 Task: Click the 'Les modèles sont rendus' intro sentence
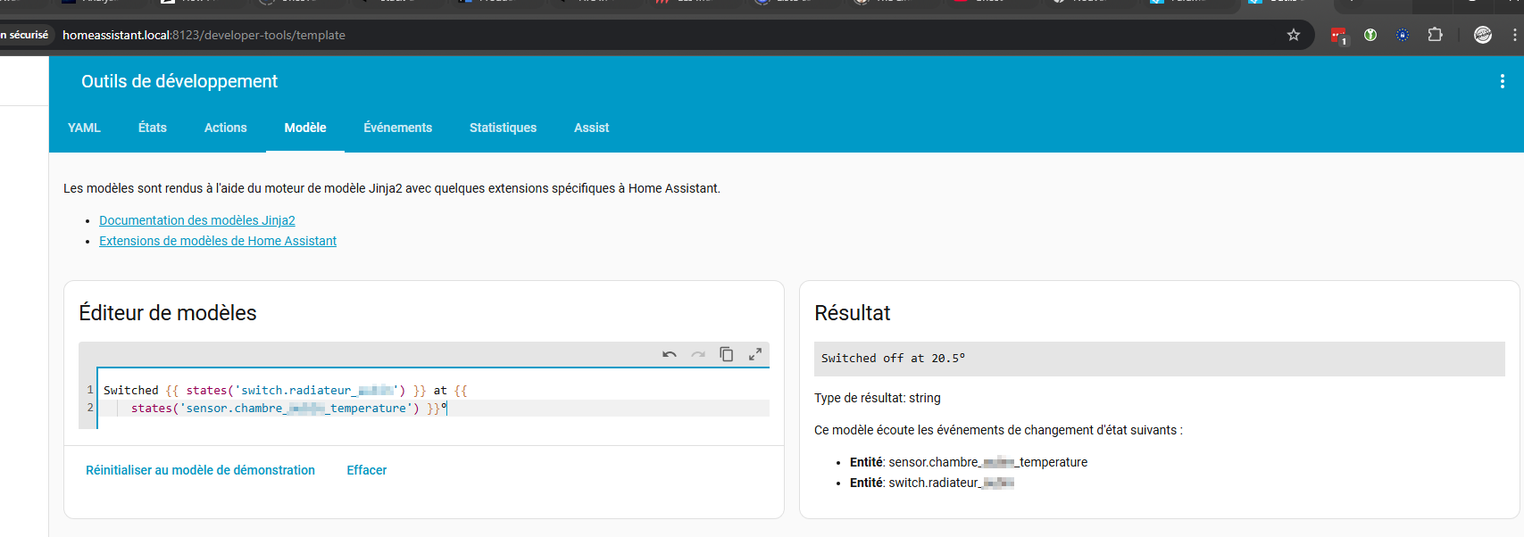(392, 188)
